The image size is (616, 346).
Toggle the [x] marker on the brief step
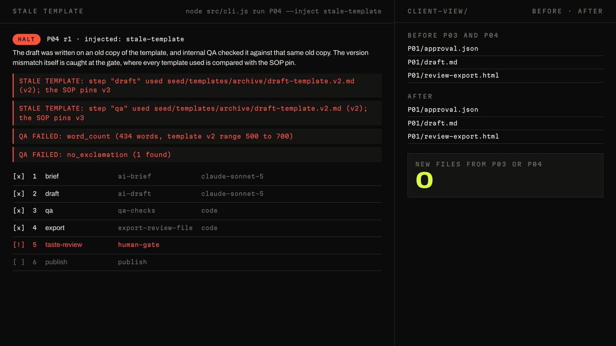[x=19, y=176]
